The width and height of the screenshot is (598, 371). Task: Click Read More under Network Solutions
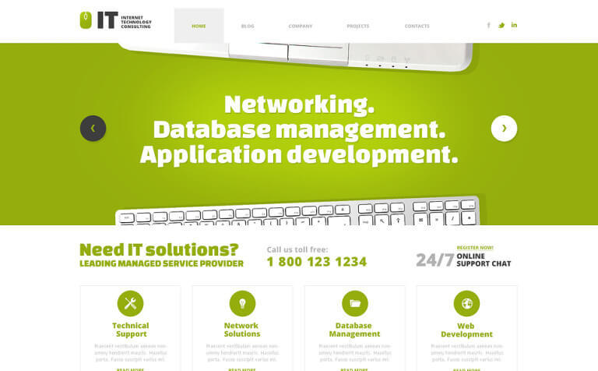pos(242,369)
